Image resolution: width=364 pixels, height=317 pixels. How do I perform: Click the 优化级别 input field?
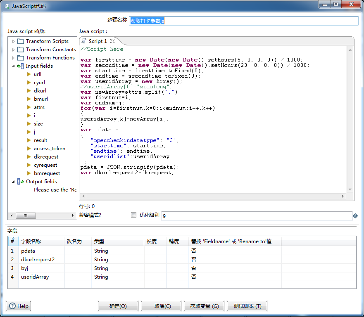pyautogui.click(x=257, y=216)
